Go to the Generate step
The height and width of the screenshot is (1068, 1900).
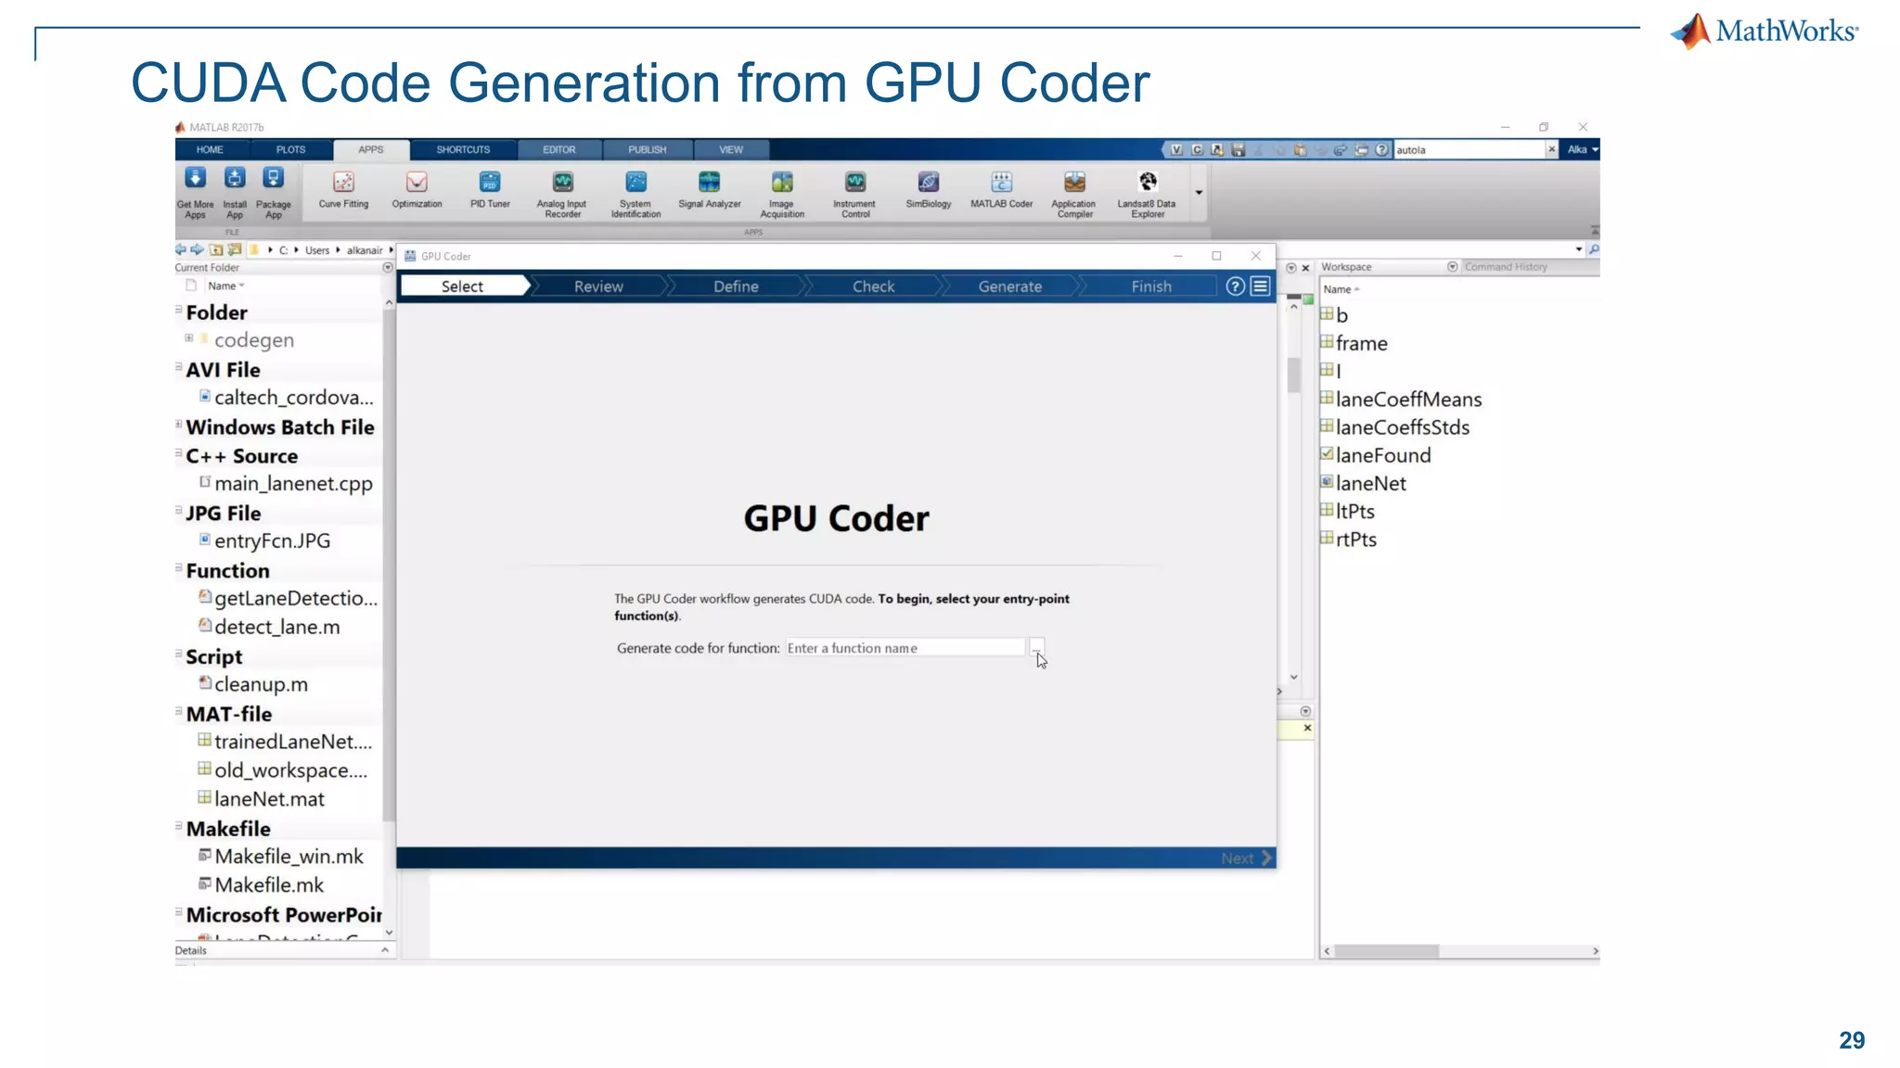tap(1009, 286)
